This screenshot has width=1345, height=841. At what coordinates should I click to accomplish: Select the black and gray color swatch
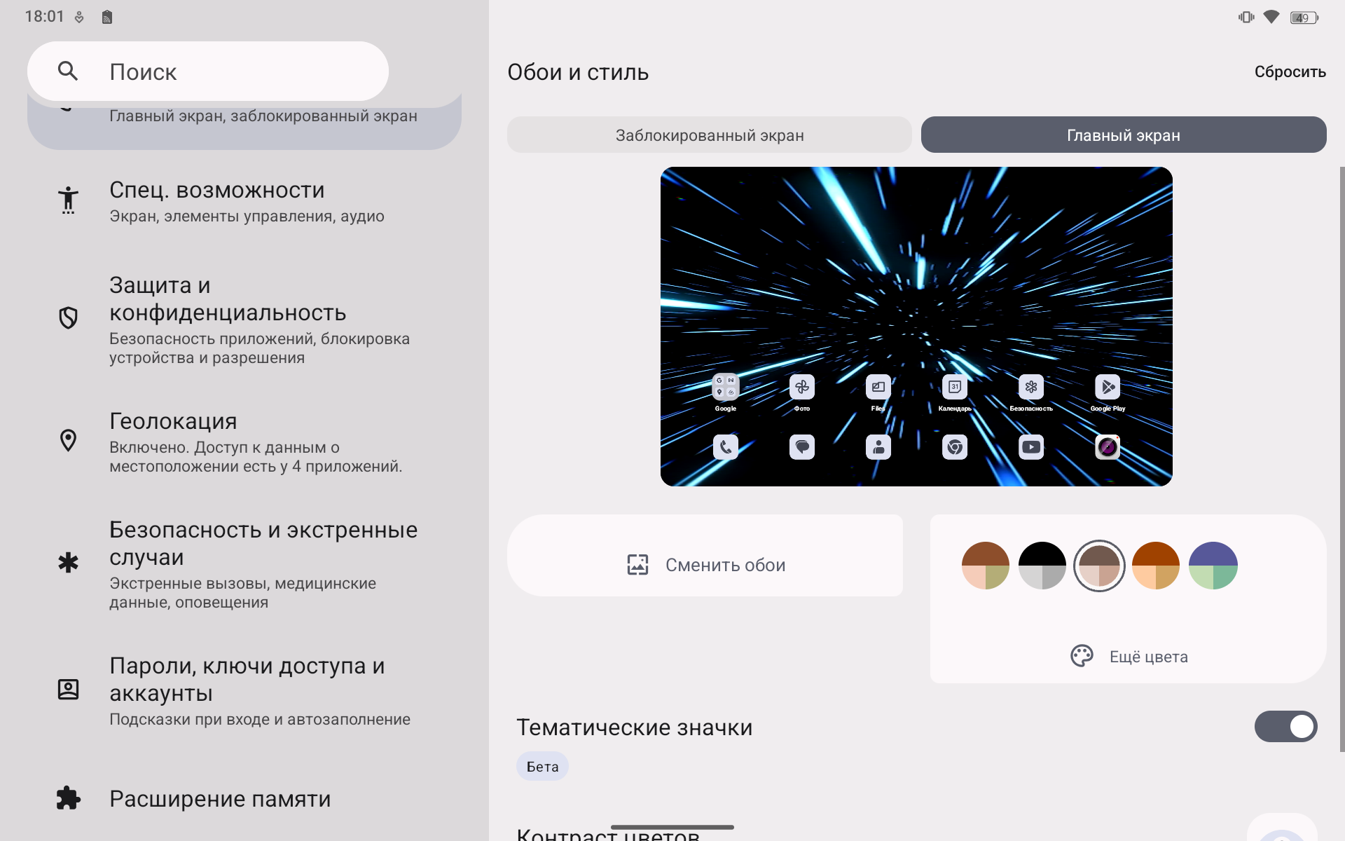pyautogui.click(x=1042, y=566)
